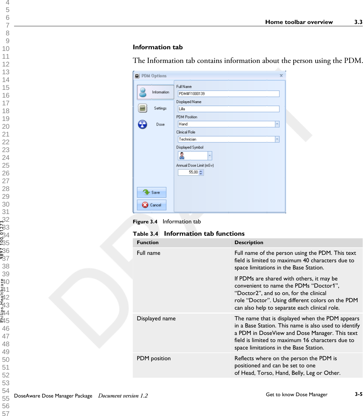Select the technician avatar in Displayed Symbol

tap(182, 156)
